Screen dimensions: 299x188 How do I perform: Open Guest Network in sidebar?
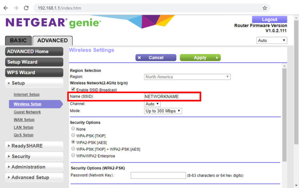point(27,112)
